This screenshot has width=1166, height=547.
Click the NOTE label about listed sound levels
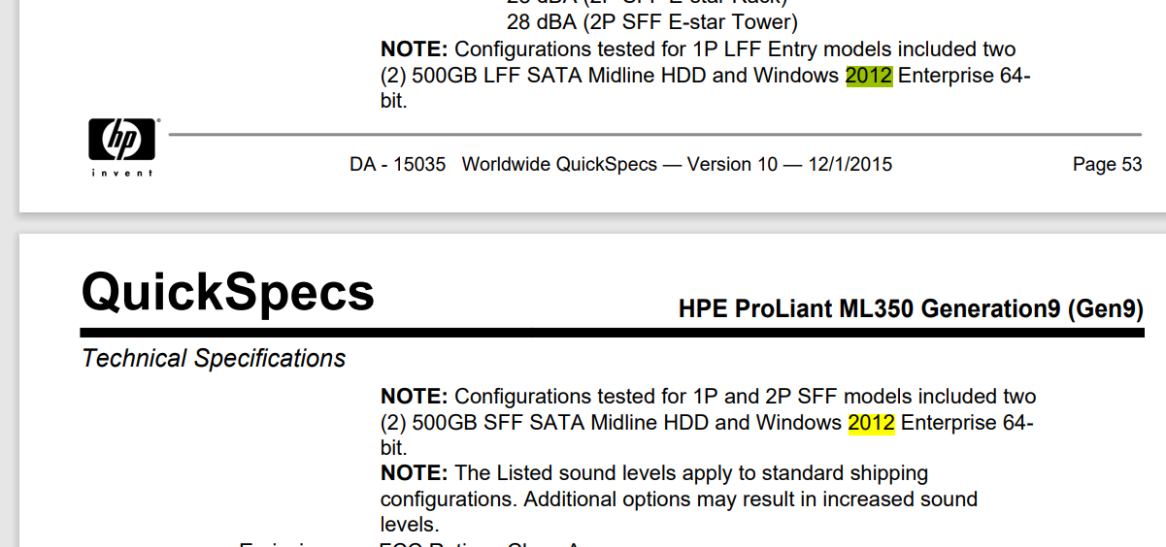[x=414, y=473]
